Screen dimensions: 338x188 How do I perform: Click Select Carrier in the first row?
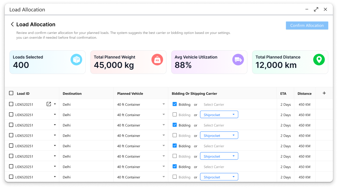(214, 104)
